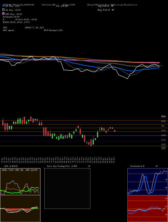Open the empty Intra Day Trading chart box

[67, 188]
